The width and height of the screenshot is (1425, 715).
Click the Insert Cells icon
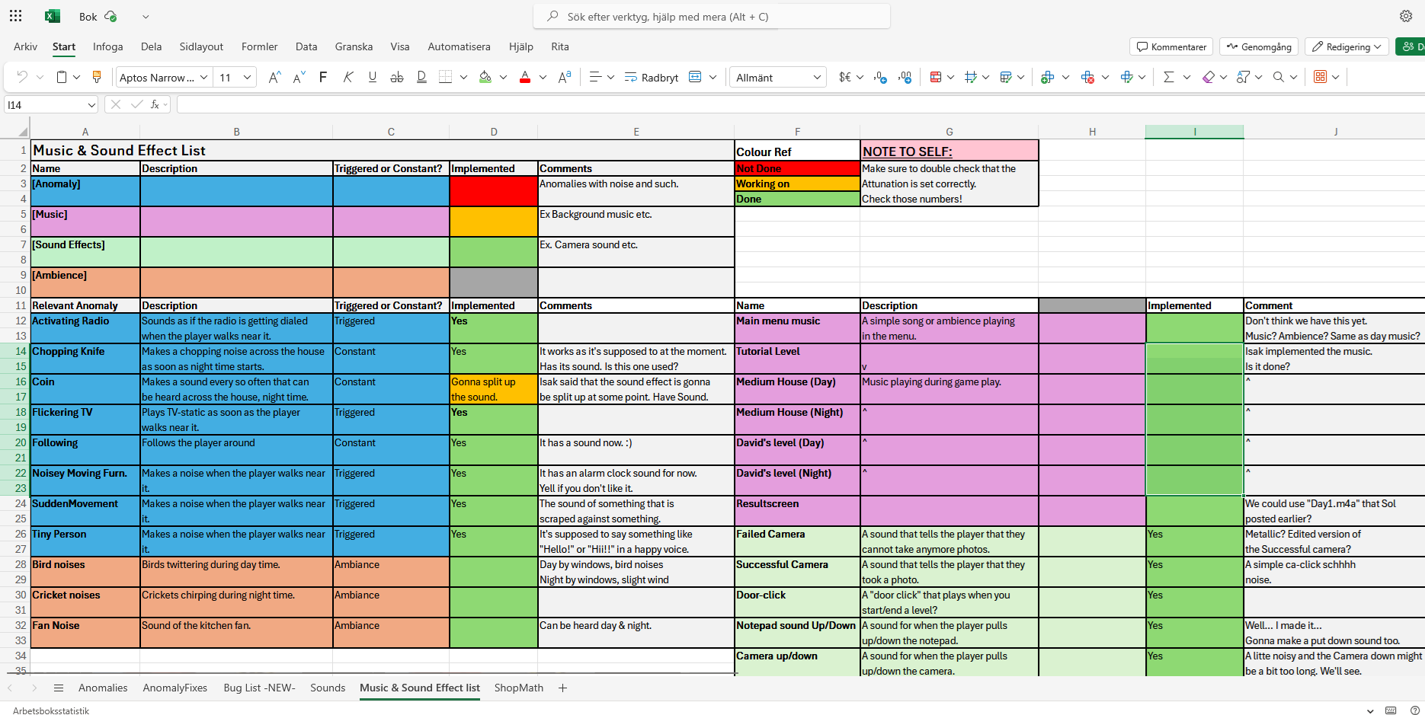click(x=1048, y=77)
